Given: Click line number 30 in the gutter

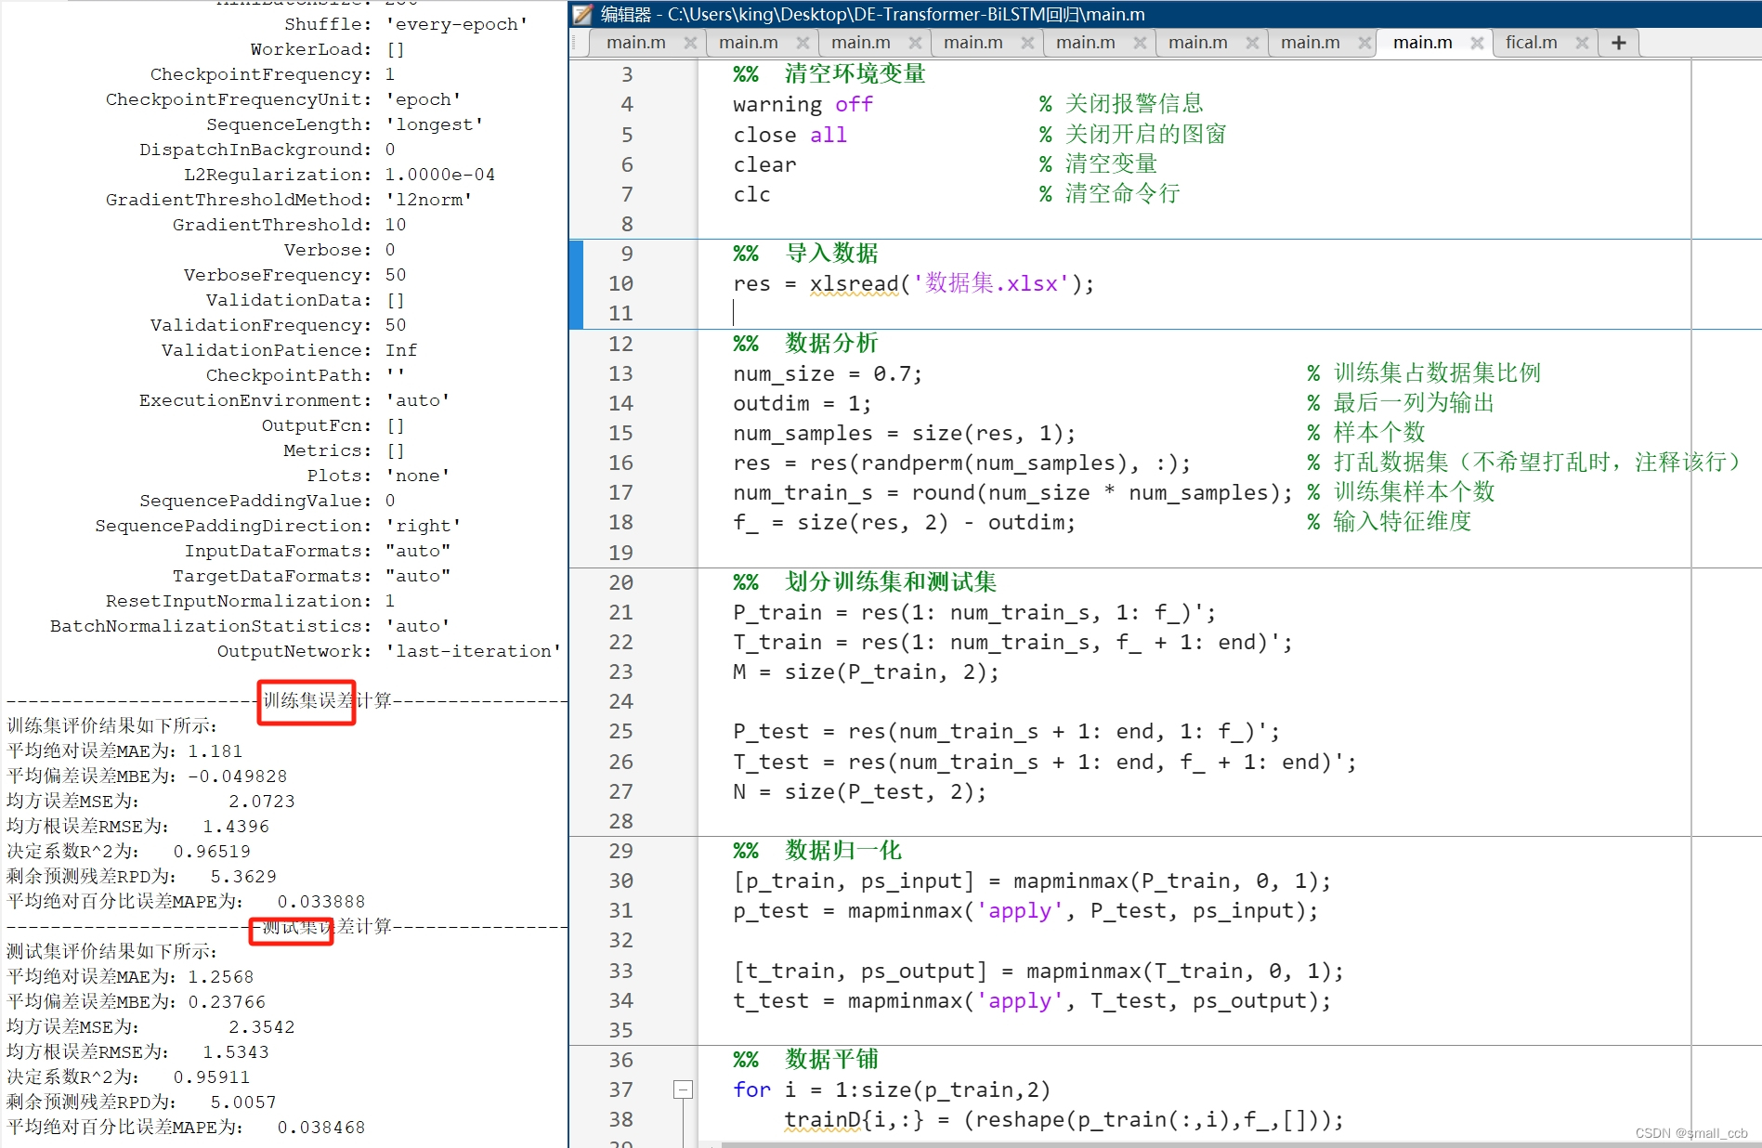Looking at the screenshot, I should tap(621, 881).
